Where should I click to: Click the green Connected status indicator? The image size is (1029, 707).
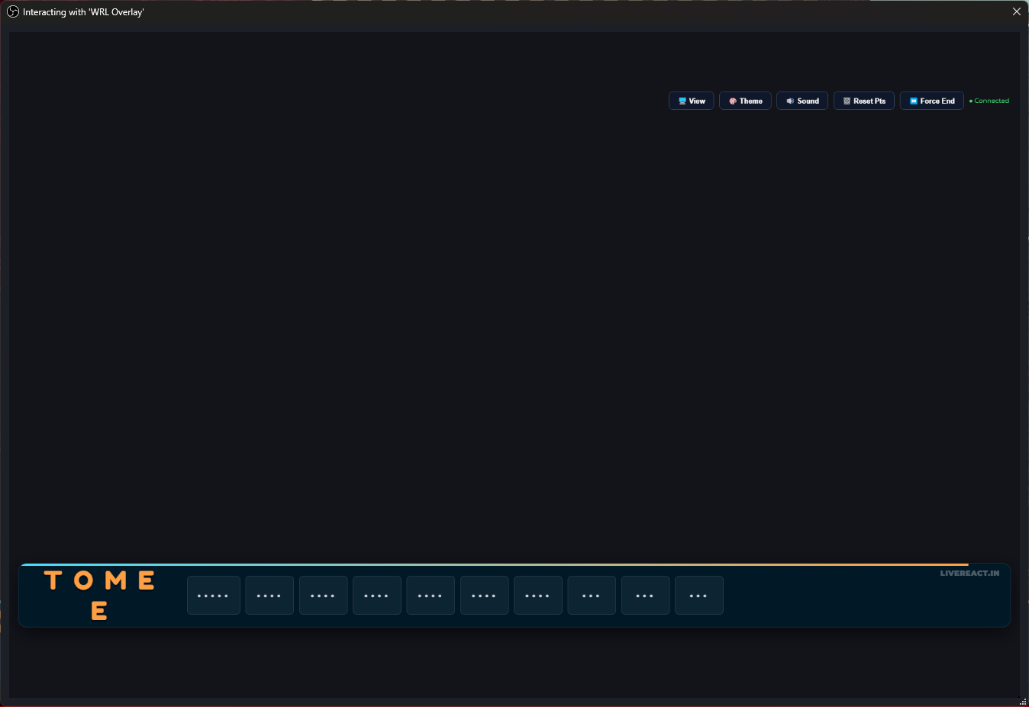(x=989, y=101)
